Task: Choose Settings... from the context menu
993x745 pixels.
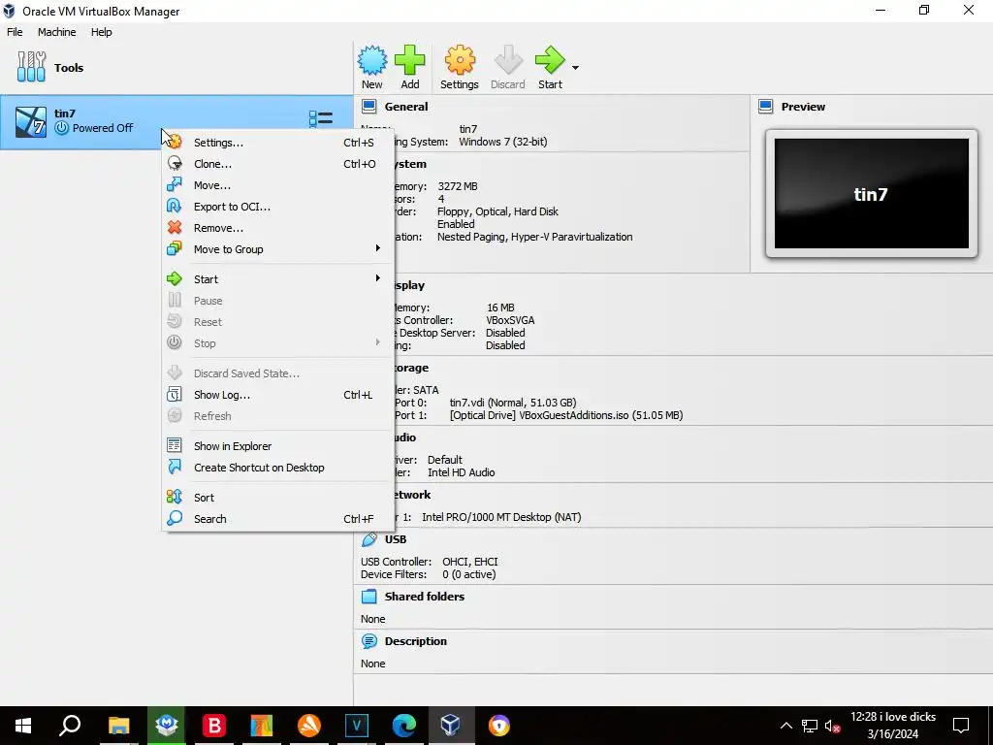Action: pos(278,143)
